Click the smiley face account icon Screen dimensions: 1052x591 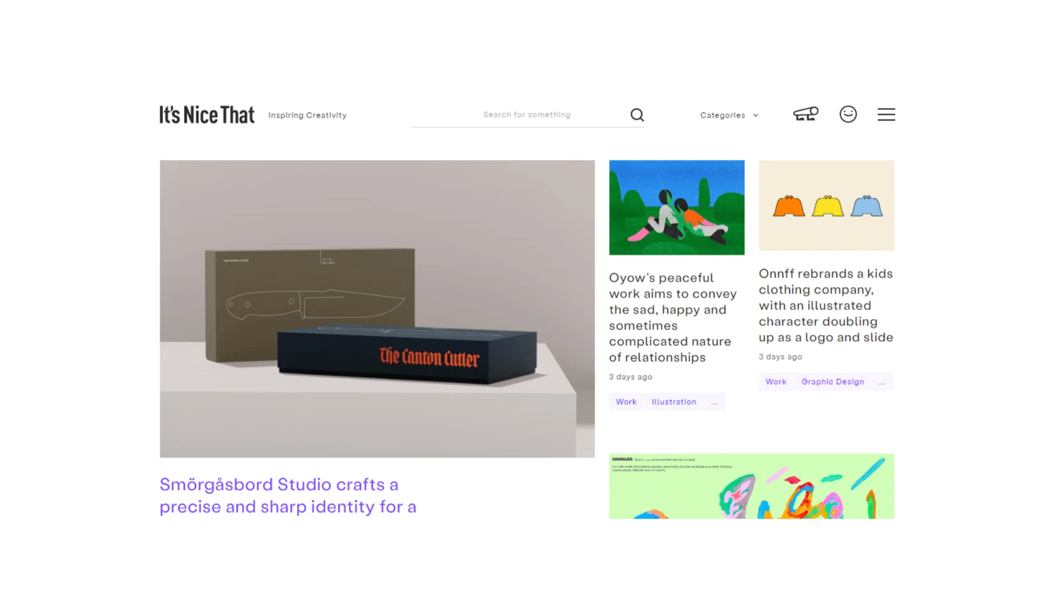(x=848, y=114)
